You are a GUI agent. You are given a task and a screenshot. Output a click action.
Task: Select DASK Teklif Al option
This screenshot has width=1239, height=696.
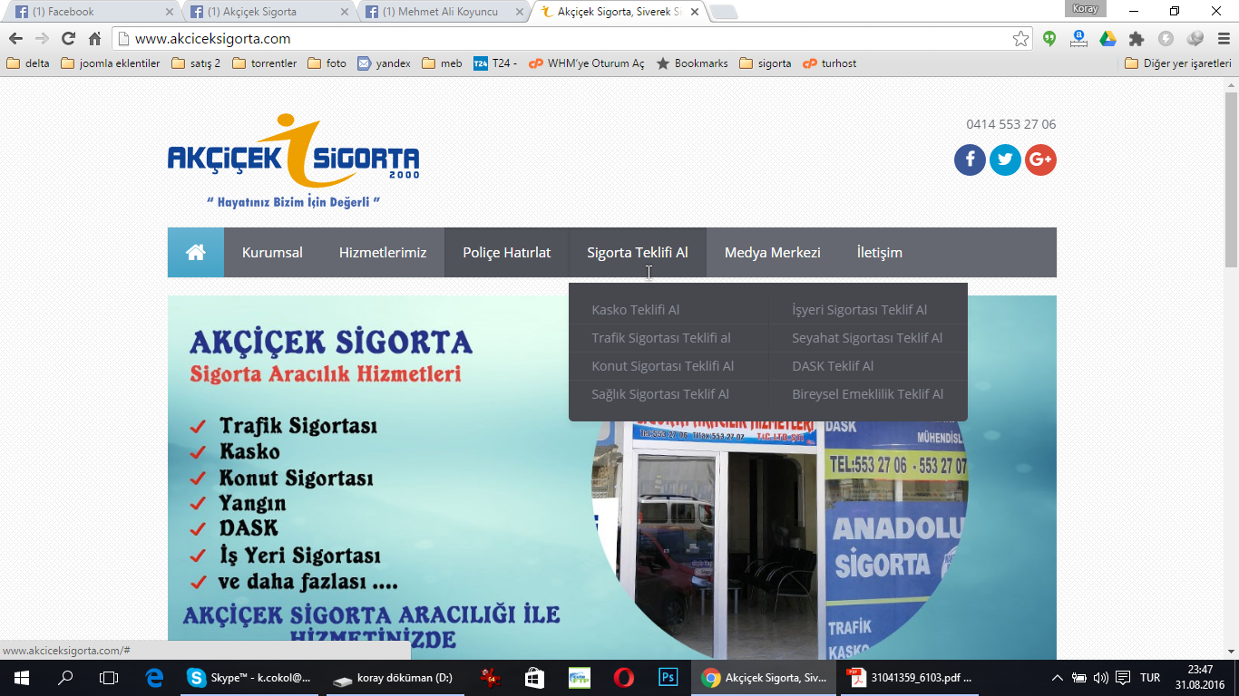(833, 366)
